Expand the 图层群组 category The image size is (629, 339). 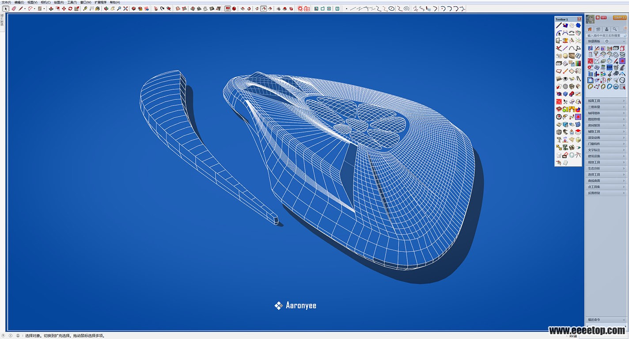(606, 119)
